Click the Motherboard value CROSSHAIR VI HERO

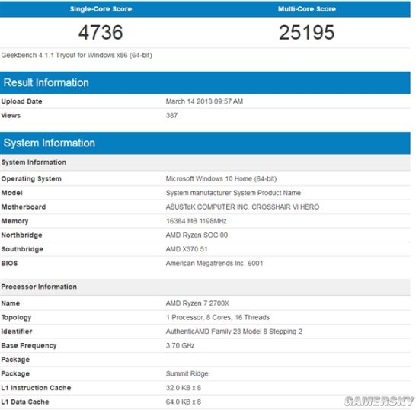tap(242, 207)
